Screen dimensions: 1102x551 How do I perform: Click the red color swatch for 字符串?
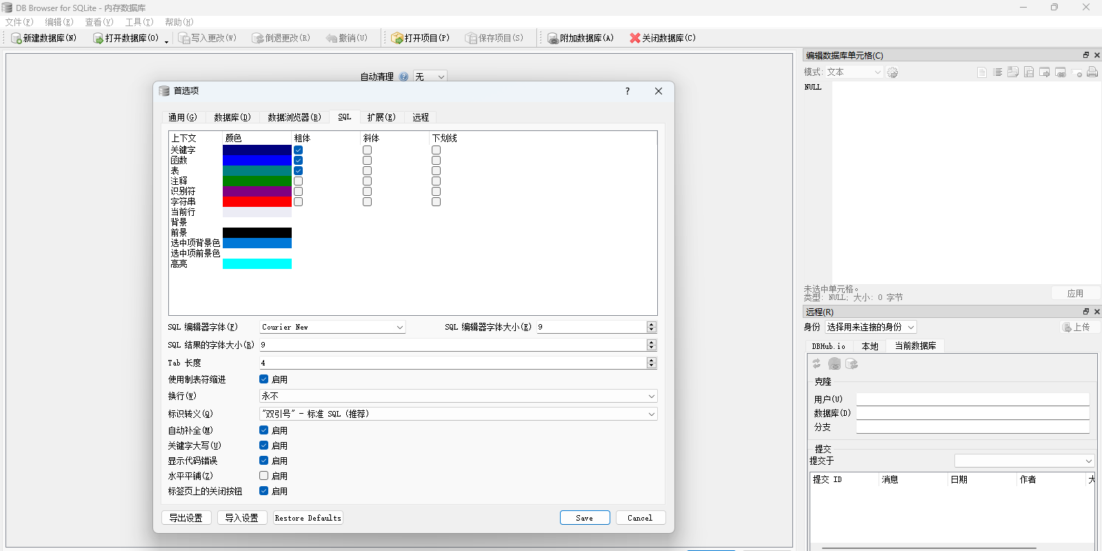257,201
